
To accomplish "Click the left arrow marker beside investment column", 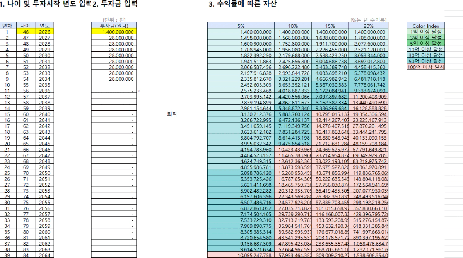I will 140,91.
